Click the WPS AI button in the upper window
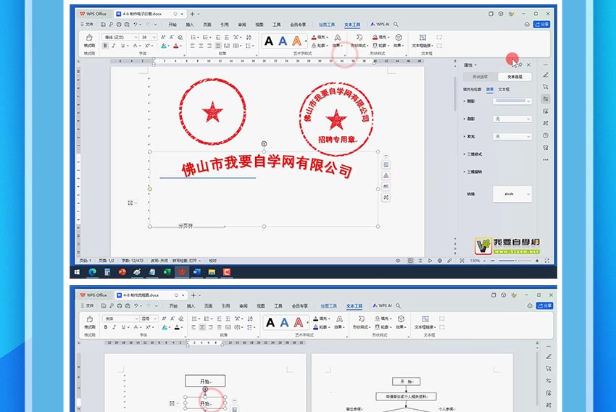The image size is (616, 412). (380, 25)
